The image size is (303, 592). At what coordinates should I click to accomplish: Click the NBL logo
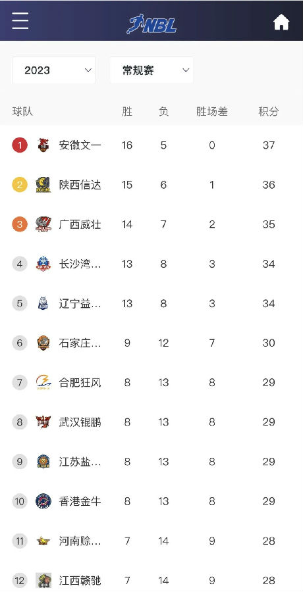click(x=151, y=24)
